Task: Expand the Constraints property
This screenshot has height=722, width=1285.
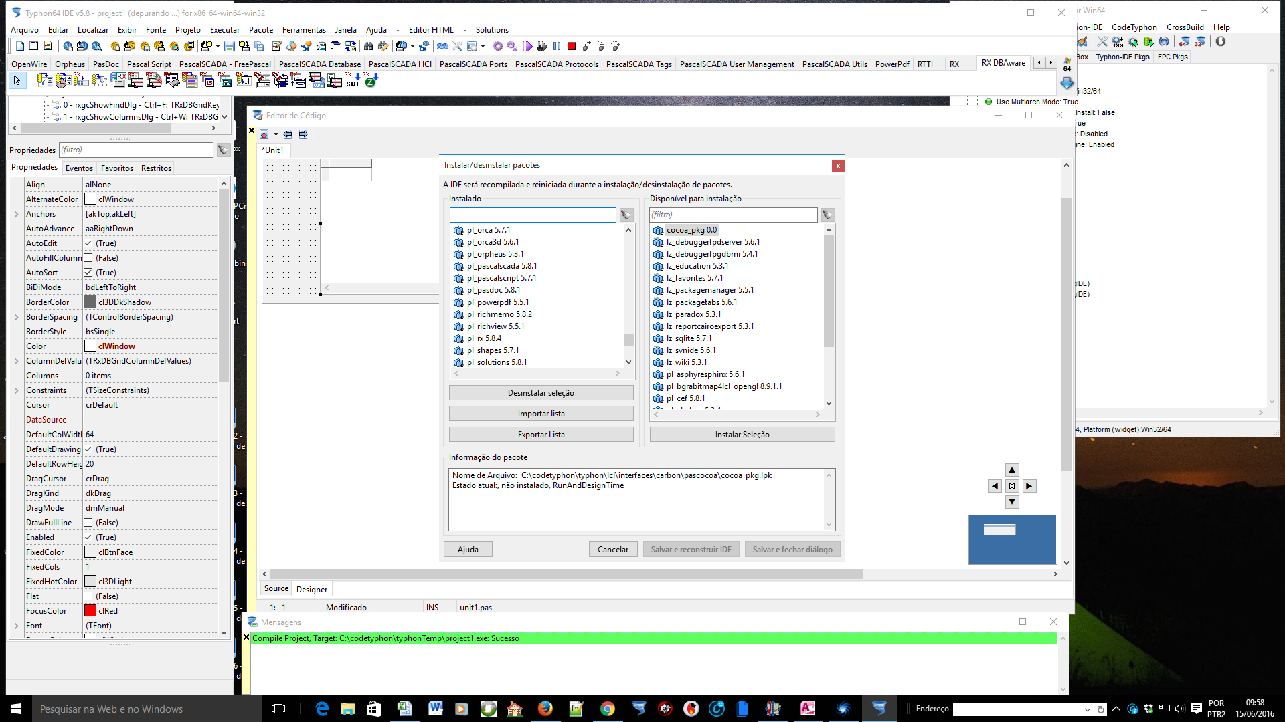Action: tap(17, 390)
